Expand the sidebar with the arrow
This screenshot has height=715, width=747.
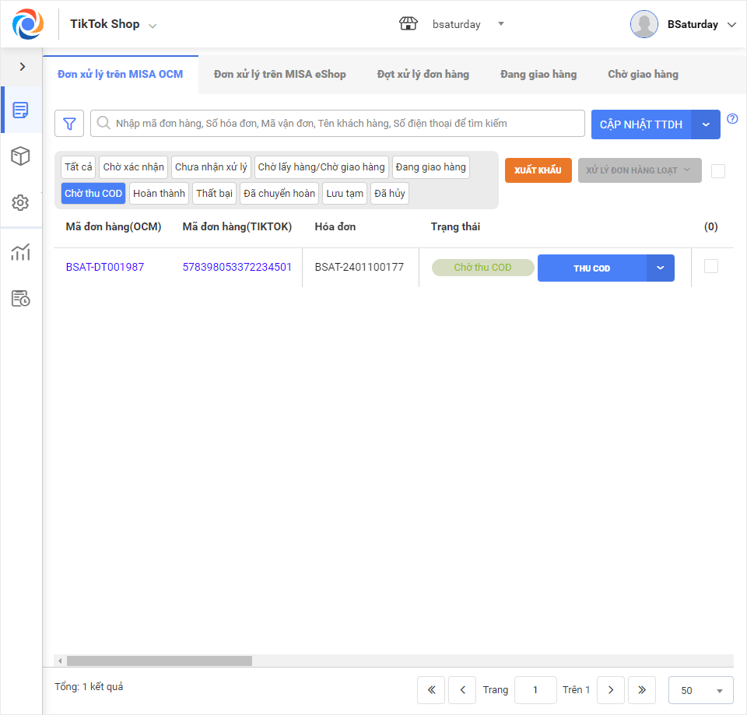click(x=23, y=67)
